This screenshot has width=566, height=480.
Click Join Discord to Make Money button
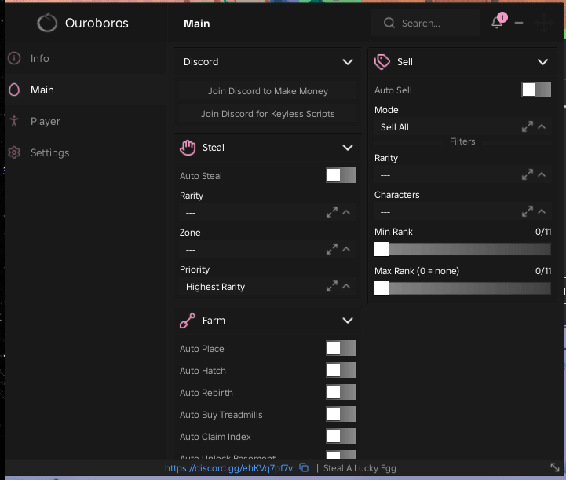pyautogui.click(x=268, y=91)
